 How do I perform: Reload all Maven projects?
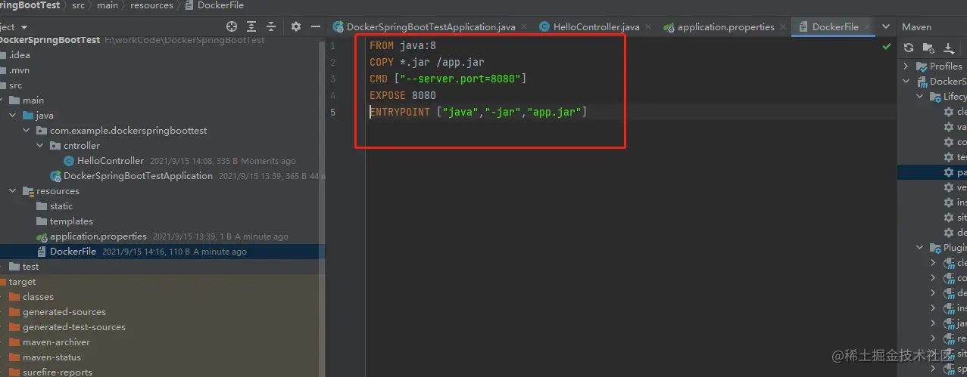tap(909, 48)
